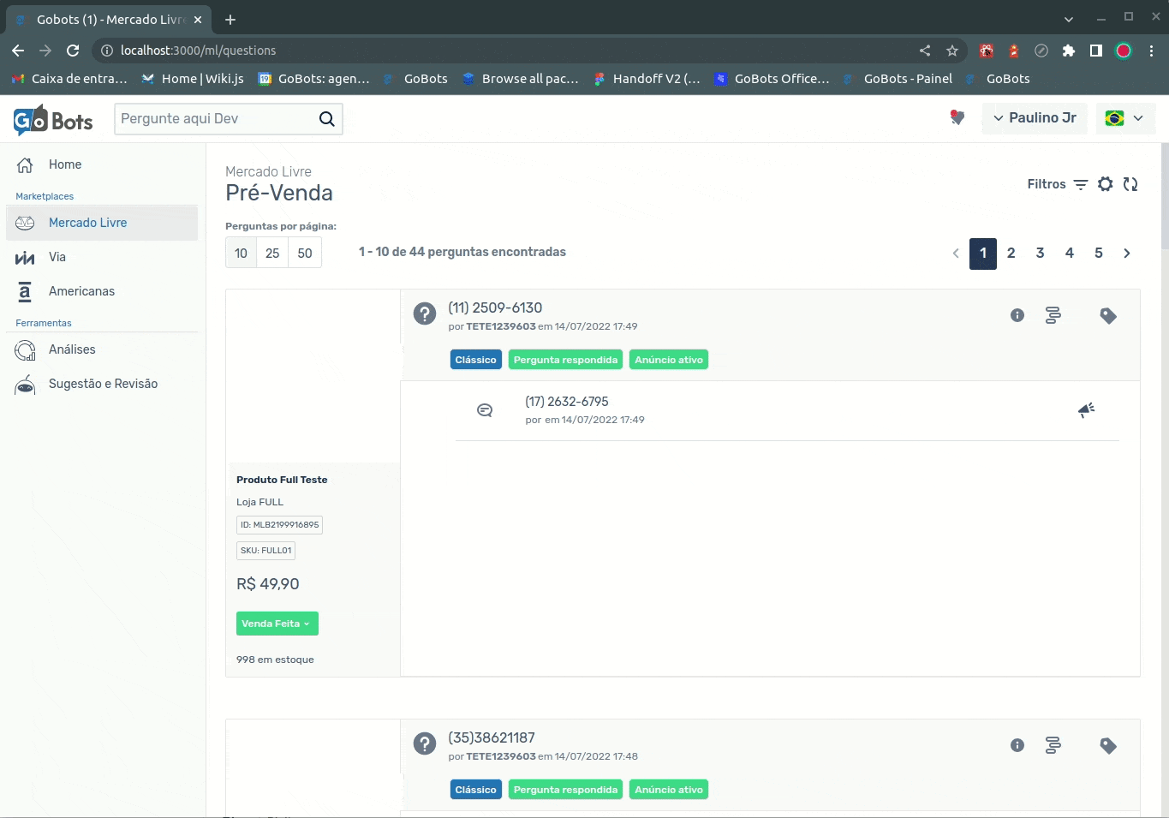The height and width of the screenshot is (818, 1169).
Task: Open Handoff V2 bookmark
Action: [647, 79]
